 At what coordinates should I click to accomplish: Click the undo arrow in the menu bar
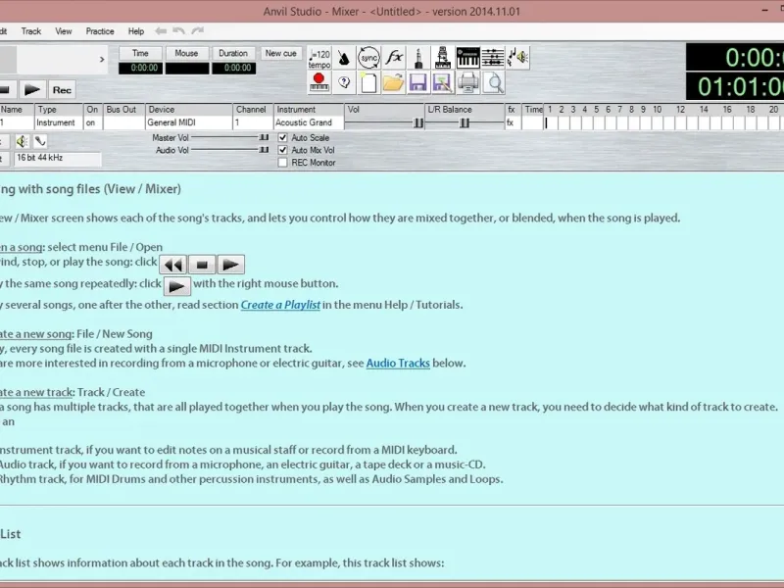(x=178, y=31)
